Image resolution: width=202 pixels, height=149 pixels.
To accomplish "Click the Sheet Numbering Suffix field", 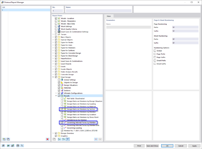I will (x=185, y=43).
